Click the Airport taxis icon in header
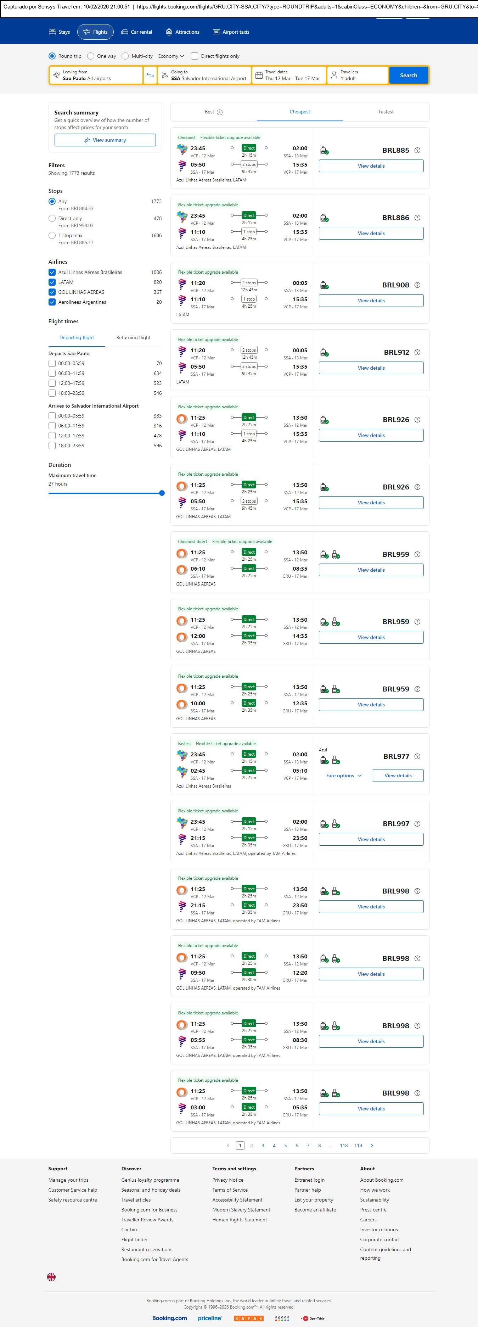This screenshot has height=1327, width=478. 216,32
